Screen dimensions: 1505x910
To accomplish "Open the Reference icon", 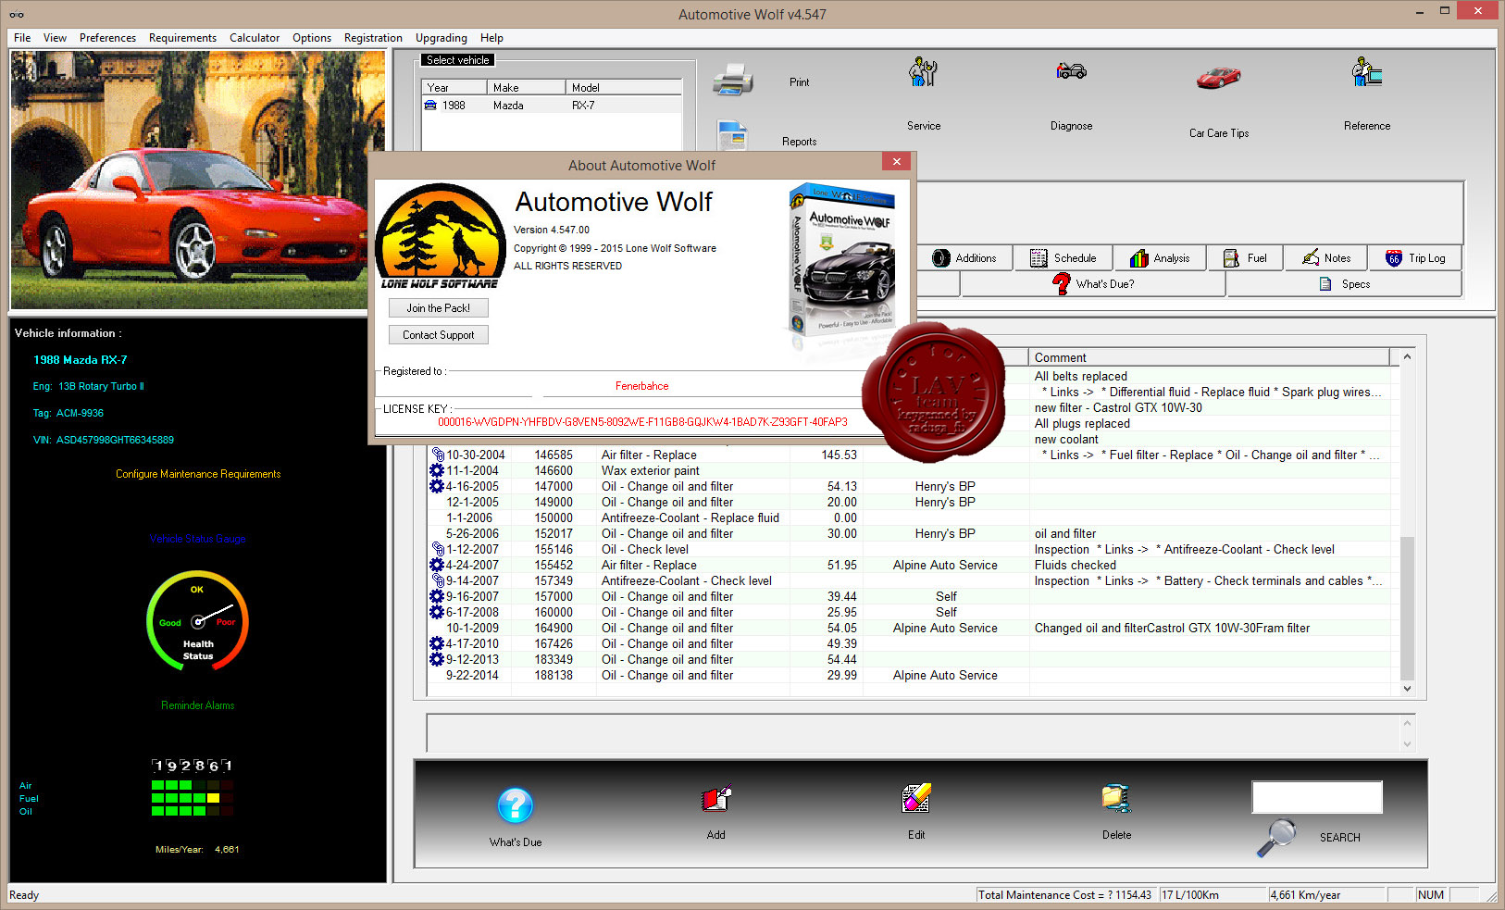I will coord(1366,72).
